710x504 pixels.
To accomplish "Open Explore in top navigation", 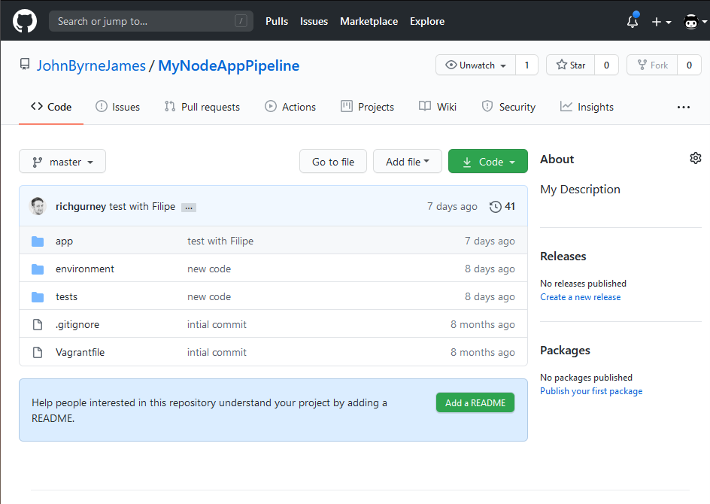I will (x=427, y=21).
